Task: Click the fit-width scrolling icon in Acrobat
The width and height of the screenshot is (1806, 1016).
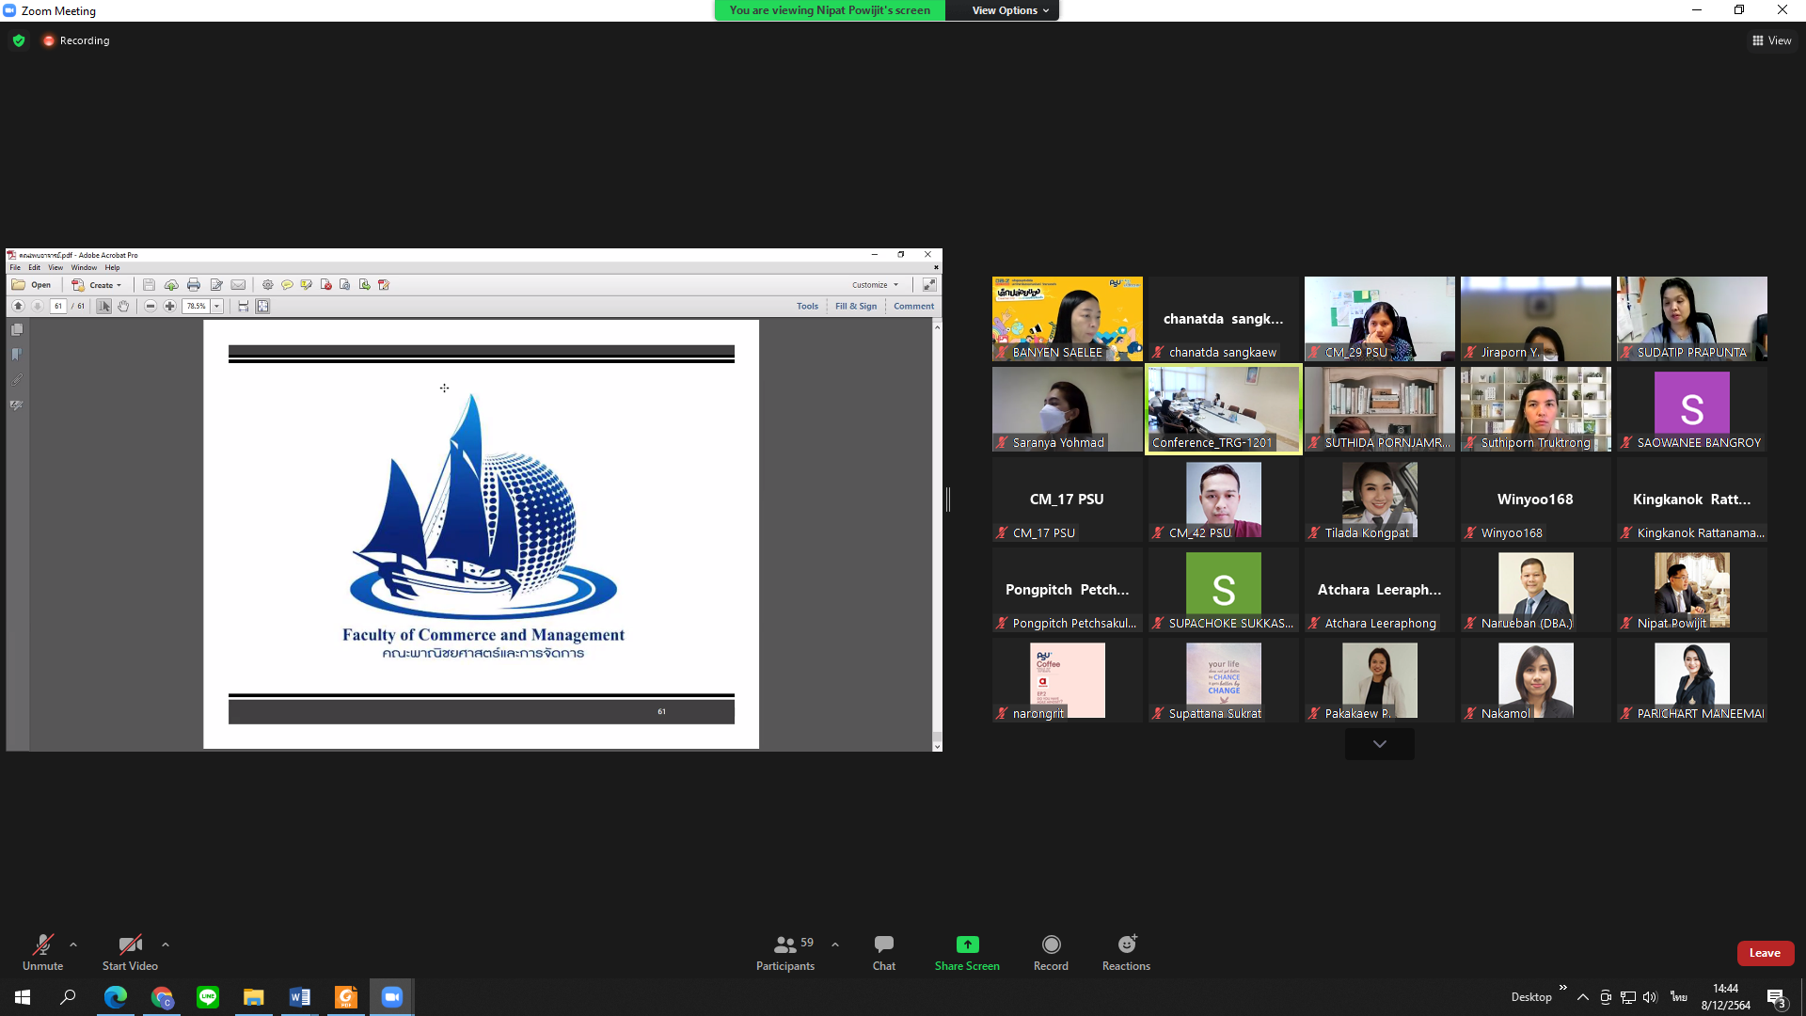Action: [243, 306]
